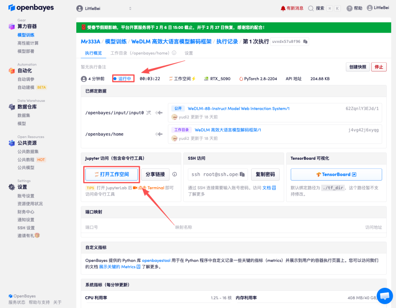The width and height of the screenshot is (396, 308).
Task: Open the TensorBoard button
Action: 336,174
